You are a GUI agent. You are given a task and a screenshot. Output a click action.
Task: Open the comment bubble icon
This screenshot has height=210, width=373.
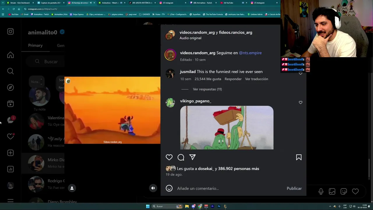click(x=181, y=157)
